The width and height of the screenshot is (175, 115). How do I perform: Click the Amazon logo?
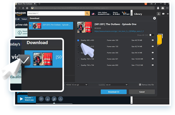(20, 13)
